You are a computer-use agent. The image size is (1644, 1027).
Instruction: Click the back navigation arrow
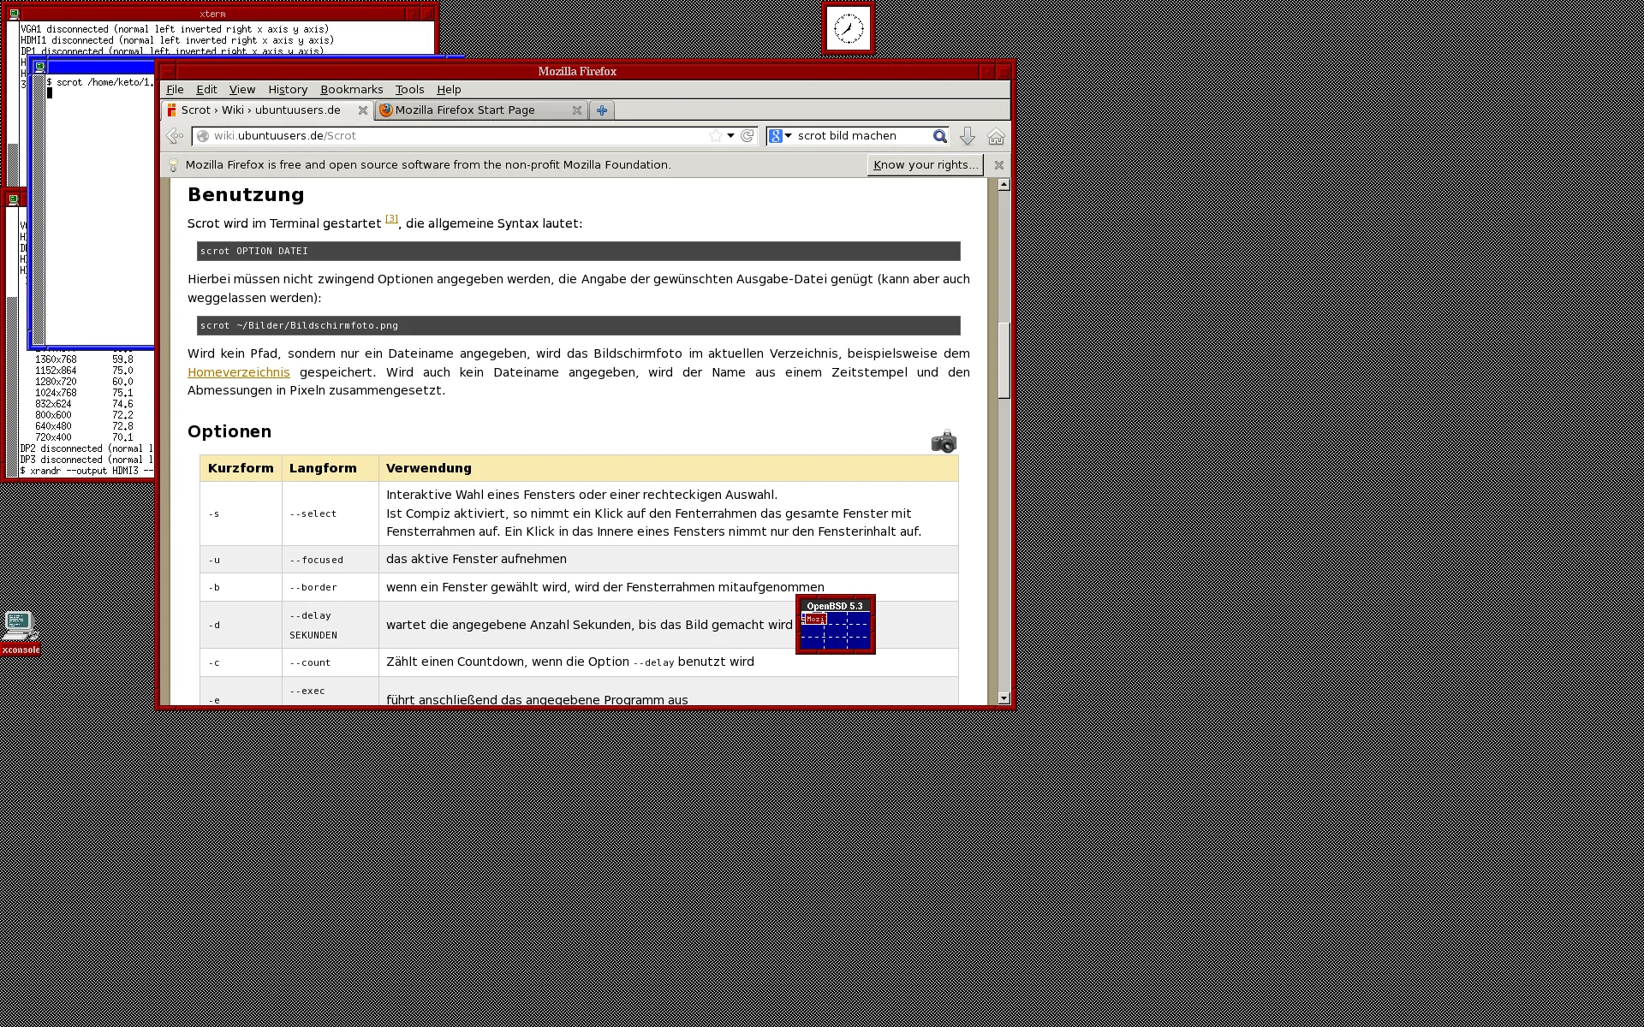(174, 136)
